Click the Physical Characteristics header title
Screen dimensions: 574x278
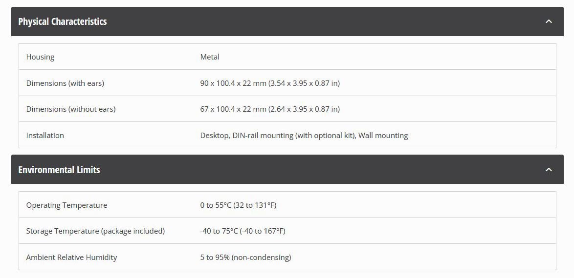coord(63,21)
